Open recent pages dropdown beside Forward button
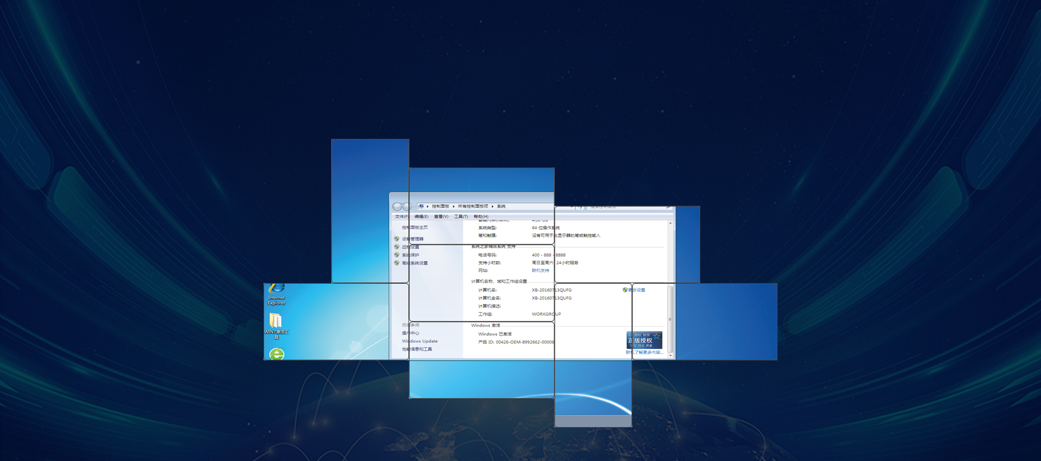This screenshot has height=461, width=1041. click(414, 207)
